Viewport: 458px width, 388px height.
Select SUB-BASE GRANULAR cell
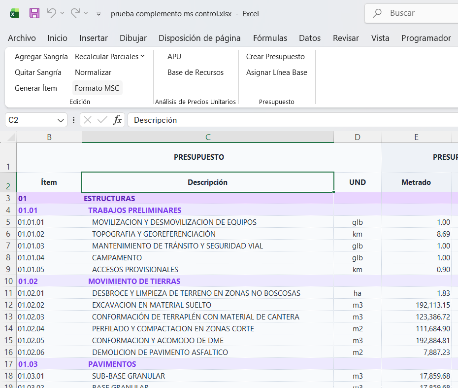[x=208, y=376]
